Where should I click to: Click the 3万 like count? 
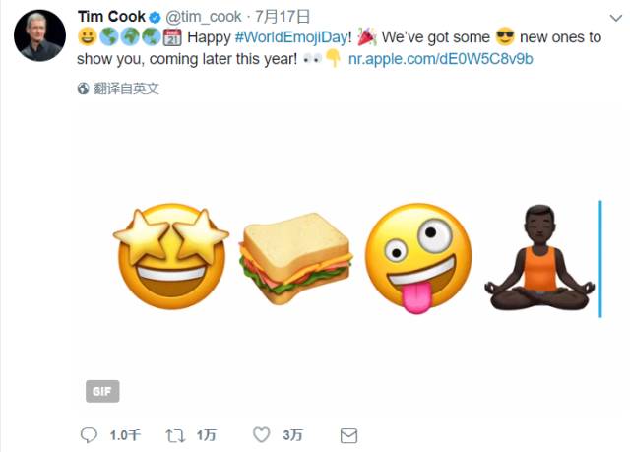coord(292,435)
